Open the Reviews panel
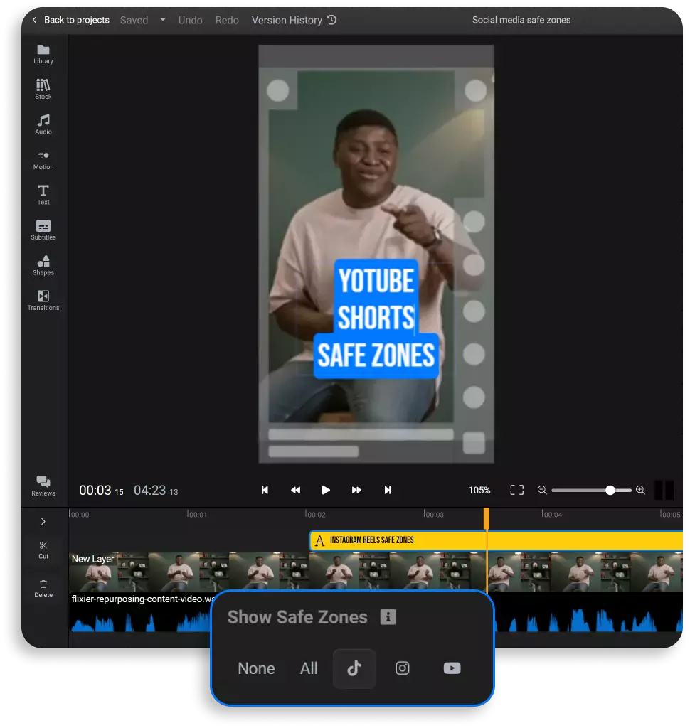 (43, 486)
